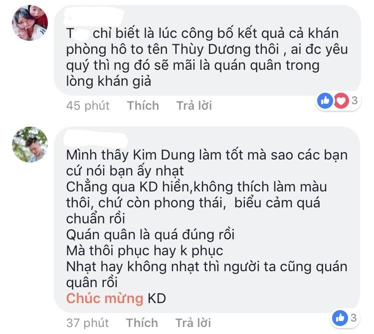Open second commenter's outdoor portrait avatar
Screen dimensions: 374x334
click(30, 145)
